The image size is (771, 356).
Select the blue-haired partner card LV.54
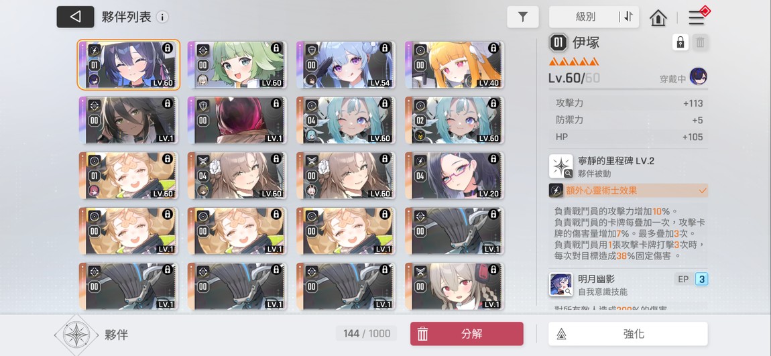point(346,65)
